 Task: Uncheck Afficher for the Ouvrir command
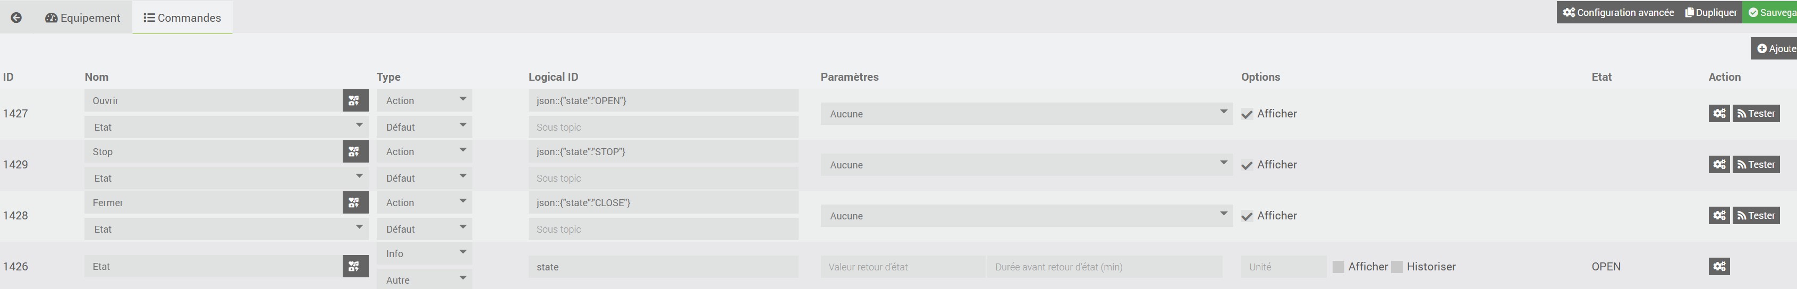(1247, 114)
